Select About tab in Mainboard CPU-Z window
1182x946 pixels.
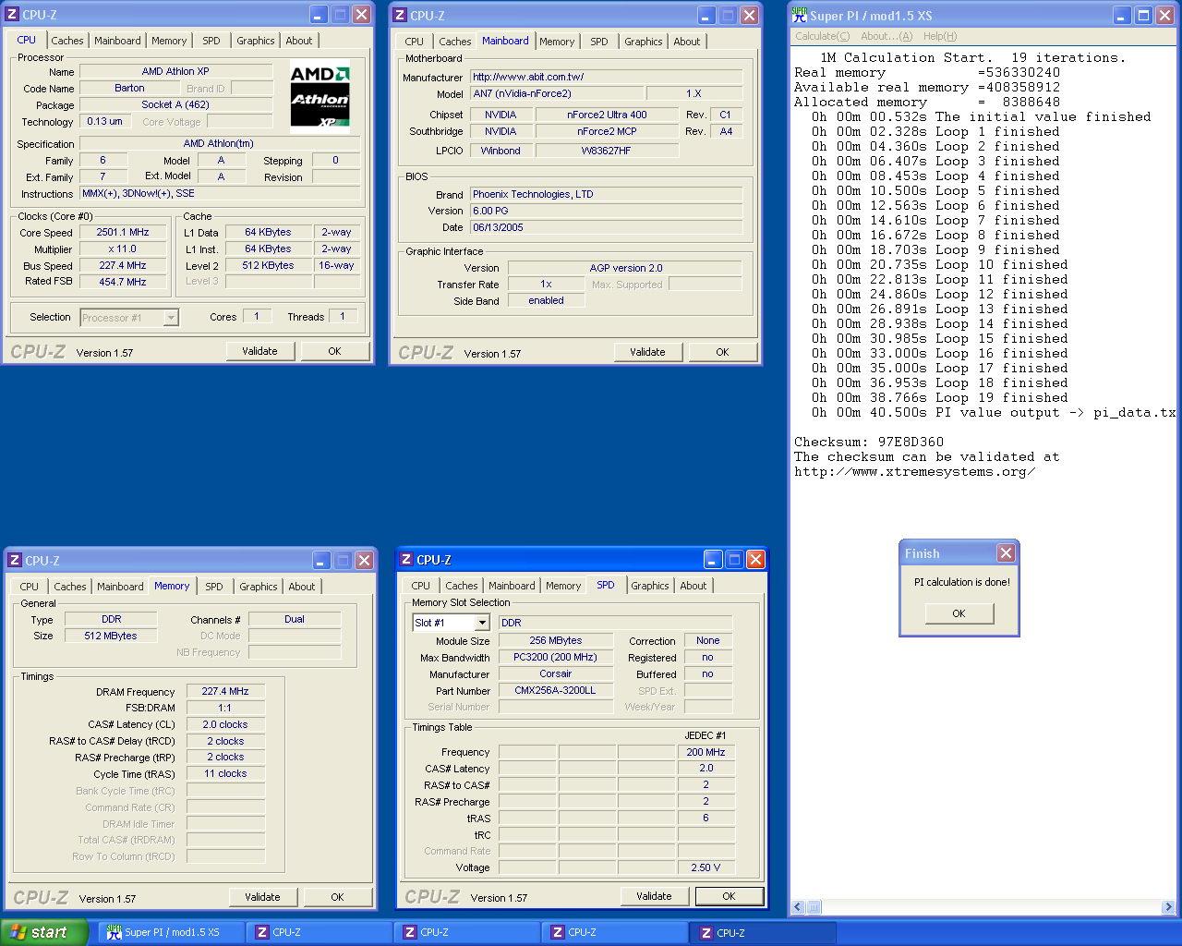pyautogui.click(x=687, y=42)
